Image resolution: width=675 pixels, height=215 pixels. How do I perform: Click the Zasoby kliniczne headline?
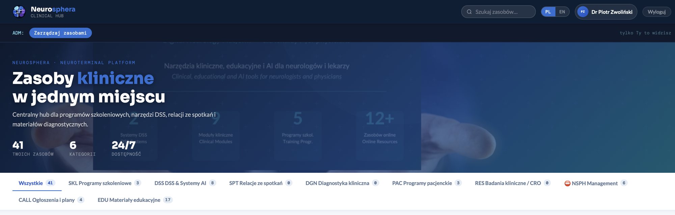[89, 87]
